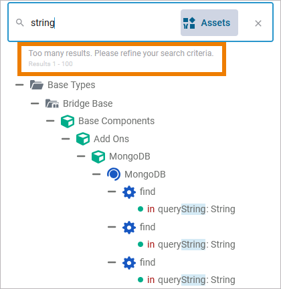Viewport: 281px width, 289px height.
Task: Select the second find operation
Action: [x=147, y=227]
